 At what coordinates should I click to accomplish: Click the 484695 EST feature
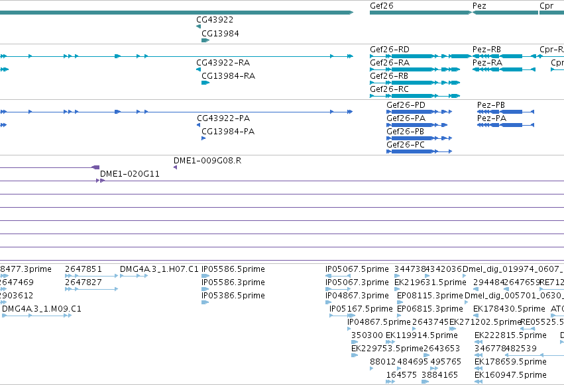pos(399,368)
